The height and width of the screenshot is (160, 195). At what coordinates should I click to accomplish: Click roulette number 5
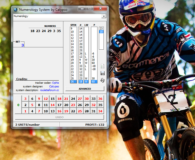(x=32, y=105)
